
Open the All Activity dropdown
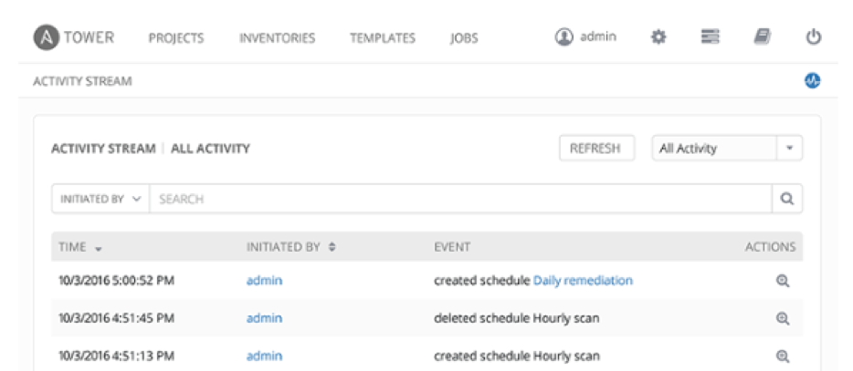(727, 149)
